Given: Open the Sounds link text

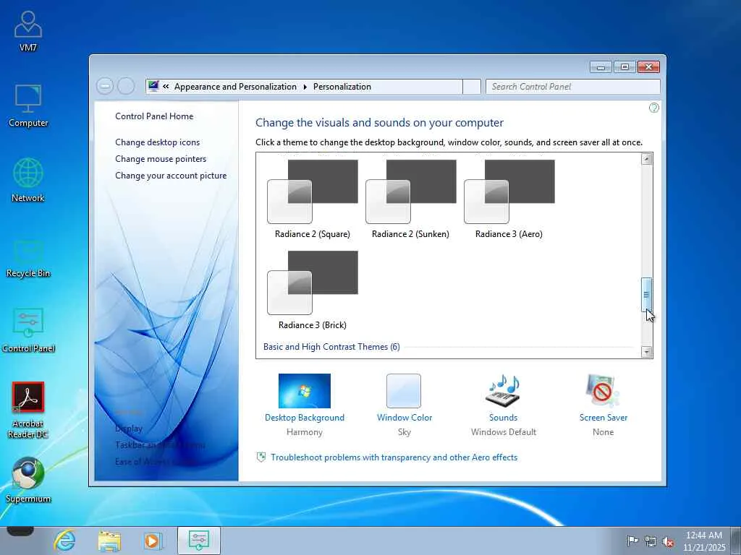Looking at the screenshot, I should coord(504,417).
